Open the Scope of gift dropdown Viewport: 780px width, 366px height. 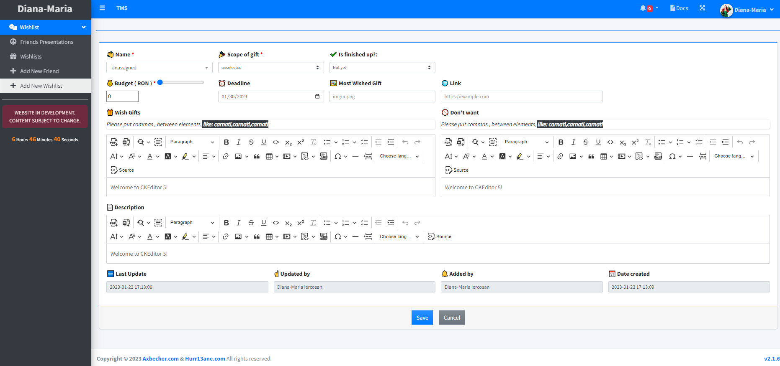point(270,68)
